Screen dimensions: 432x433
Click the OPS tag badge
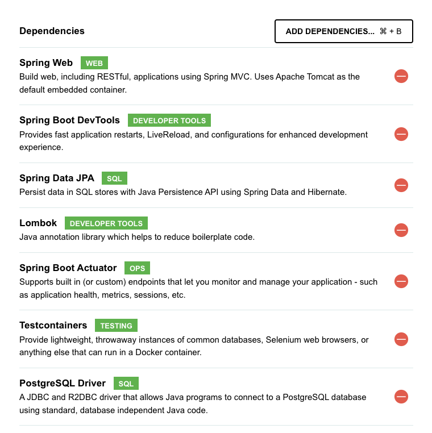[x=138, y=268]
